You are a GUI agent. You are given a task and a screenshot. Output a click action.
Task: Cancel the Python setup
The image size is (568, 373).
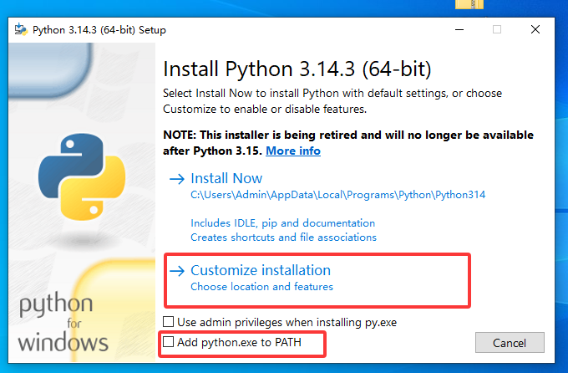click(x=510, y=343)
